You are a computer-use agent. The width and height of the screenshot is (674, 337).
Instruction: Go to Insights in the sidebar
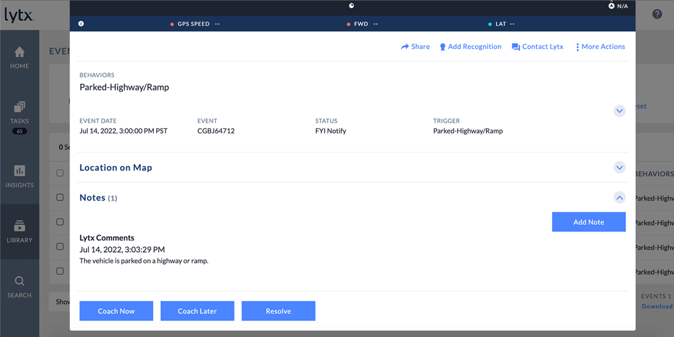pyautogui.click(x=19, y=176)
